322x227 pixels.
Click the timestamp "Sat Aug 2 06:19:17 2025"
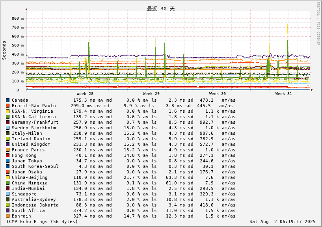[282, 221]
